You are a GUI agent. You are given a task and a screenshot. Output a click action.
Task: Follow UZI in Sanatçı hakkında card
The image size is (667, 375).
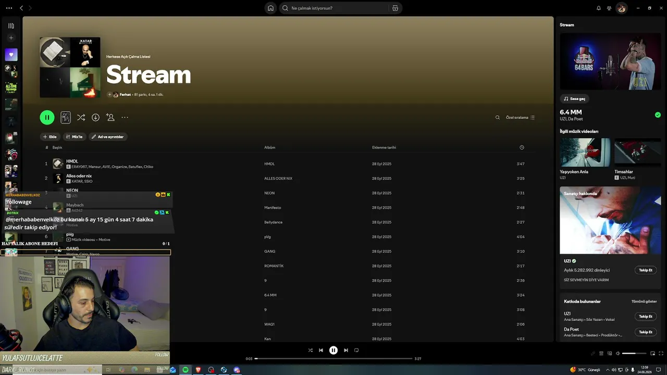[x=646, y=270]
